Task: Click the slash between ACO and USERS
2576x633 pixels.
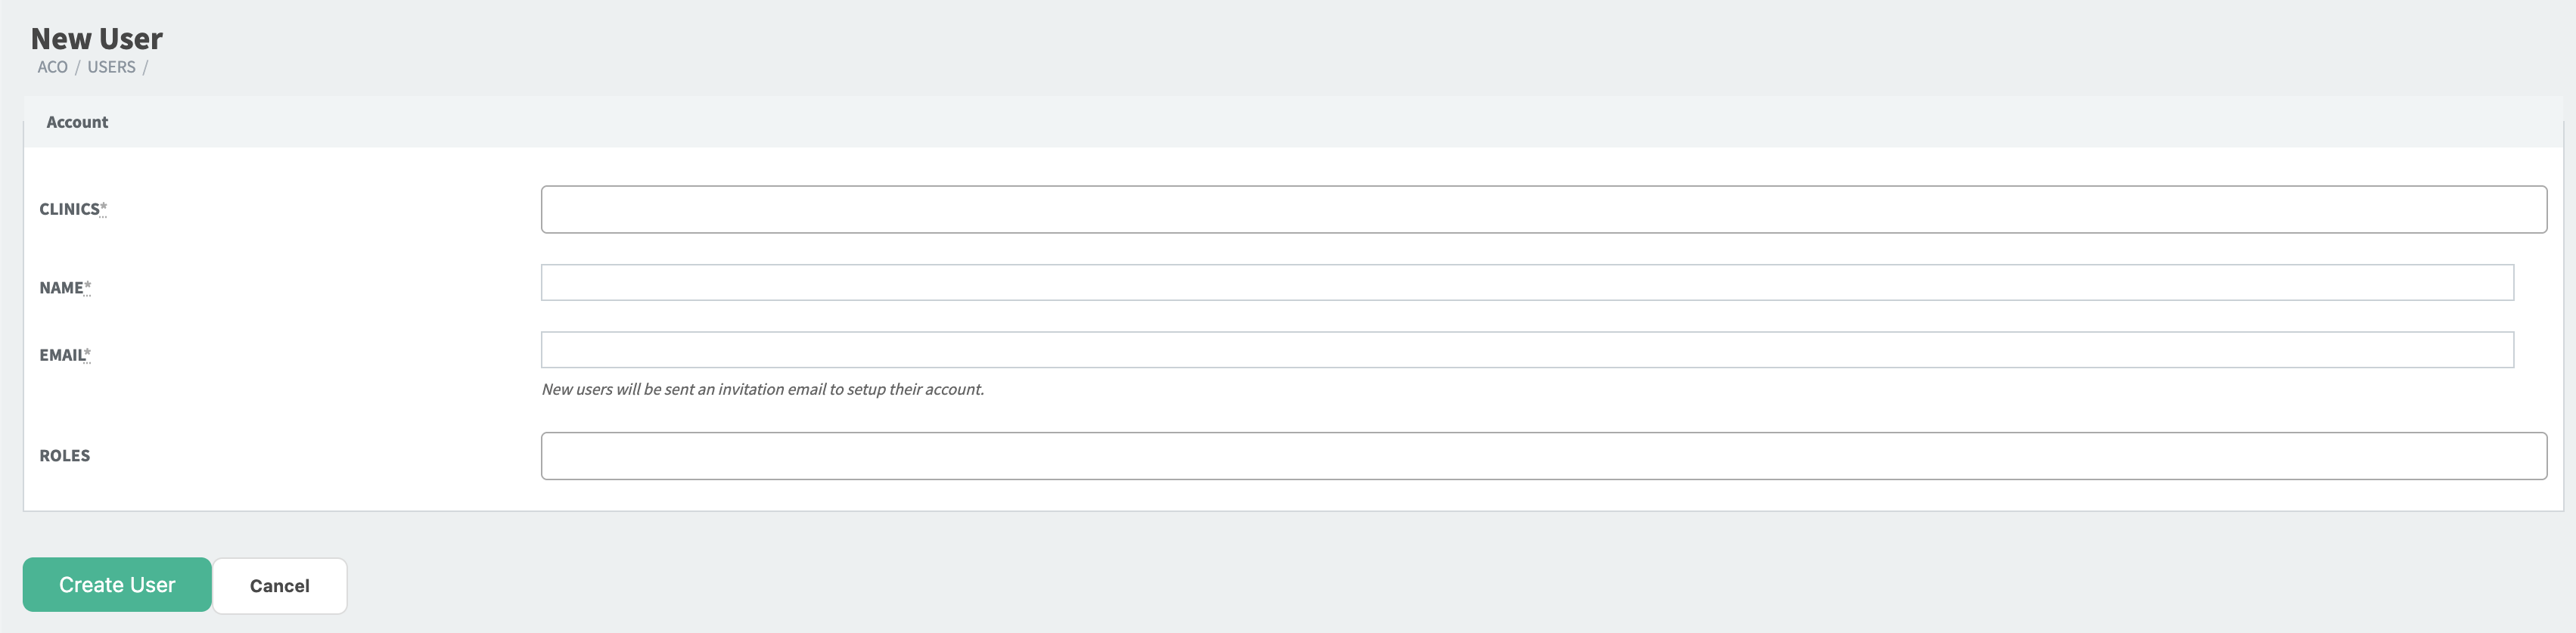Action: tap(77, 67)
